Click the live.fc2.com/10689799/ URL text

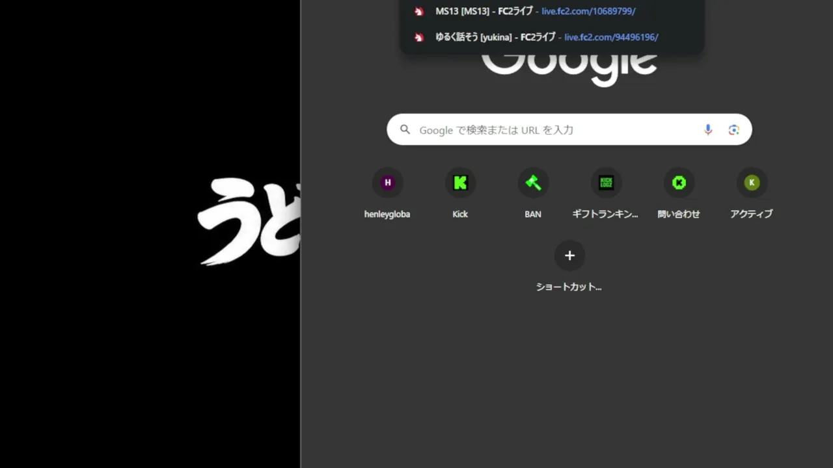(588, 11)
